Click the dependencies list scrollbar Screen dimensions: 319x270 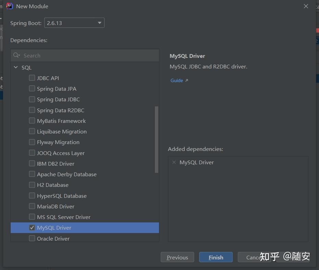[x=157, y=137]
